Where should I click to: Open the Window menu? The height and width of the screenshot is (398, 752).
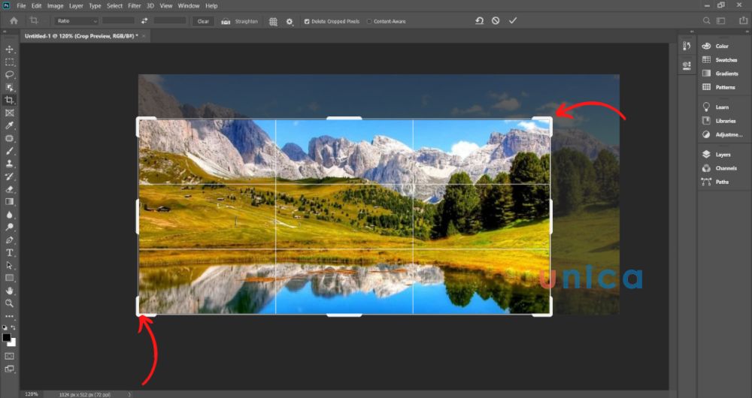point(189,6)
